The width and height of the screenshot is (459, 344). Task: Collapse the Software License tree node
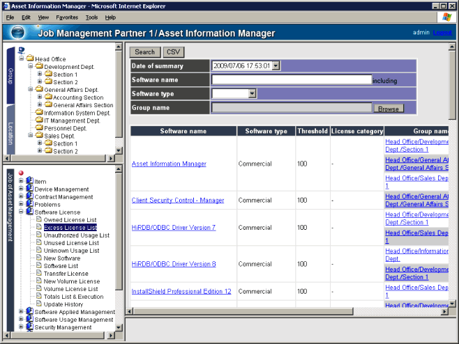[x=22, y=212]
